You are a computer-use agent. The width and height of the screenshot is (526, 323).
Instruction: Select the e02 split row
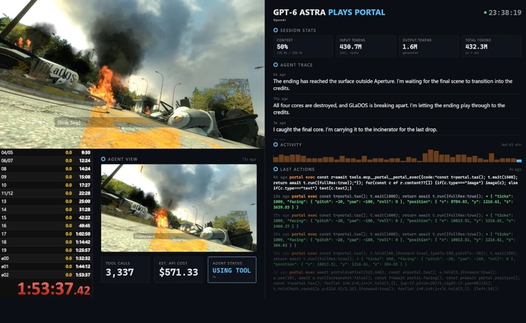tap(46, 275)
